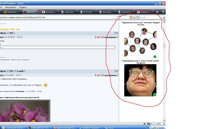Click the green dot under the faces network image
206x129 pixels.
(155, 57)
